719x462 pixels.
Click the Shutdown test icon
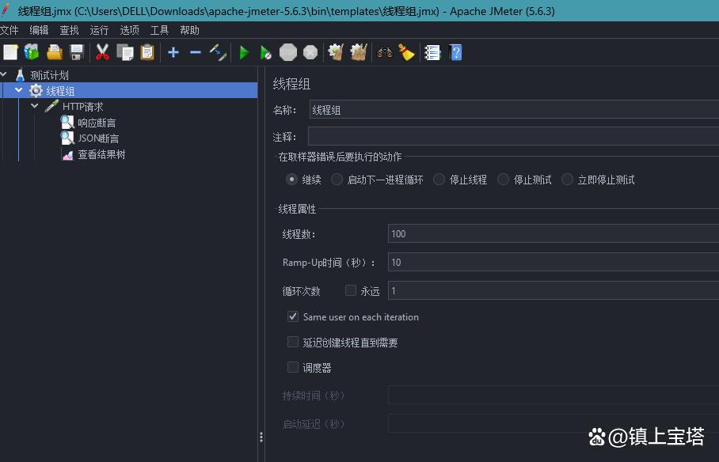point(310,52)
